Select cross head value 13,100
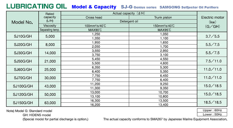 95,96
